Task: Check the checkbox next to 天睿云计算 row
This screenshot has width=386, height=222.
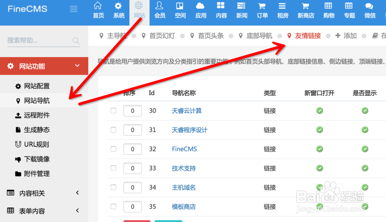Action: (x=113, y=111)
